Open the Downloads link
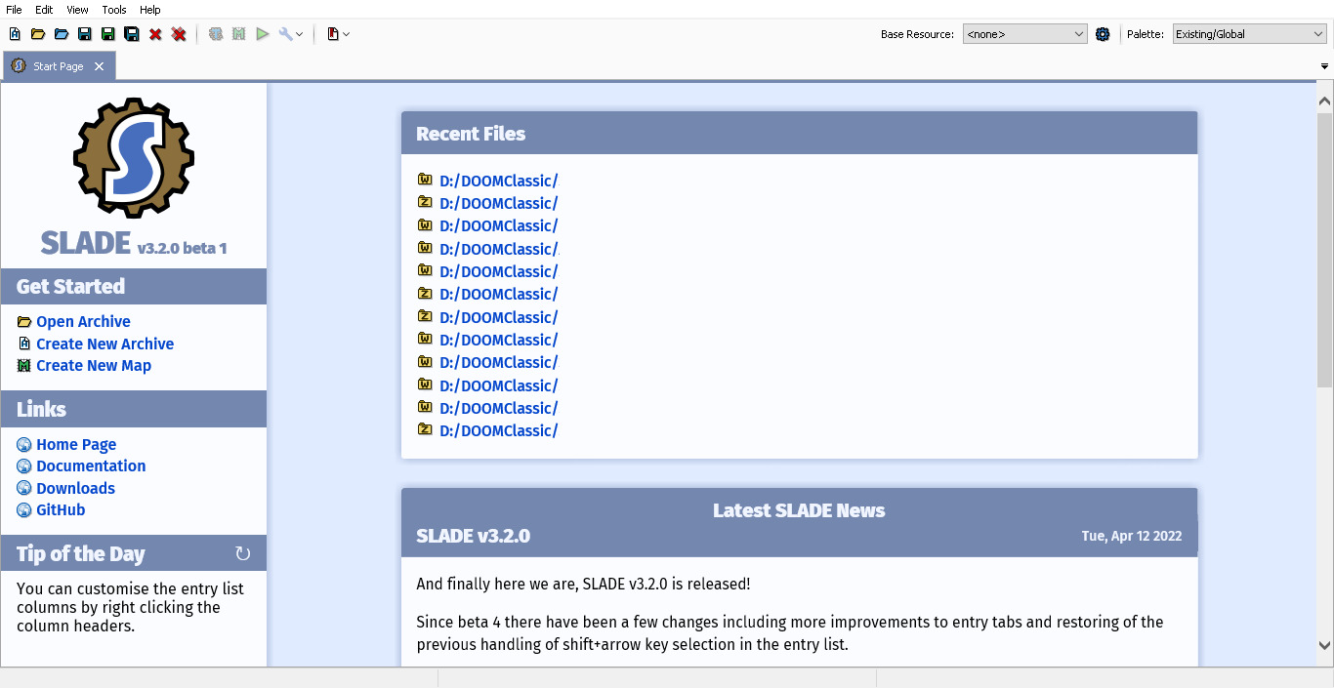This screenshot has height=688, width=1334. click(75, 489)
